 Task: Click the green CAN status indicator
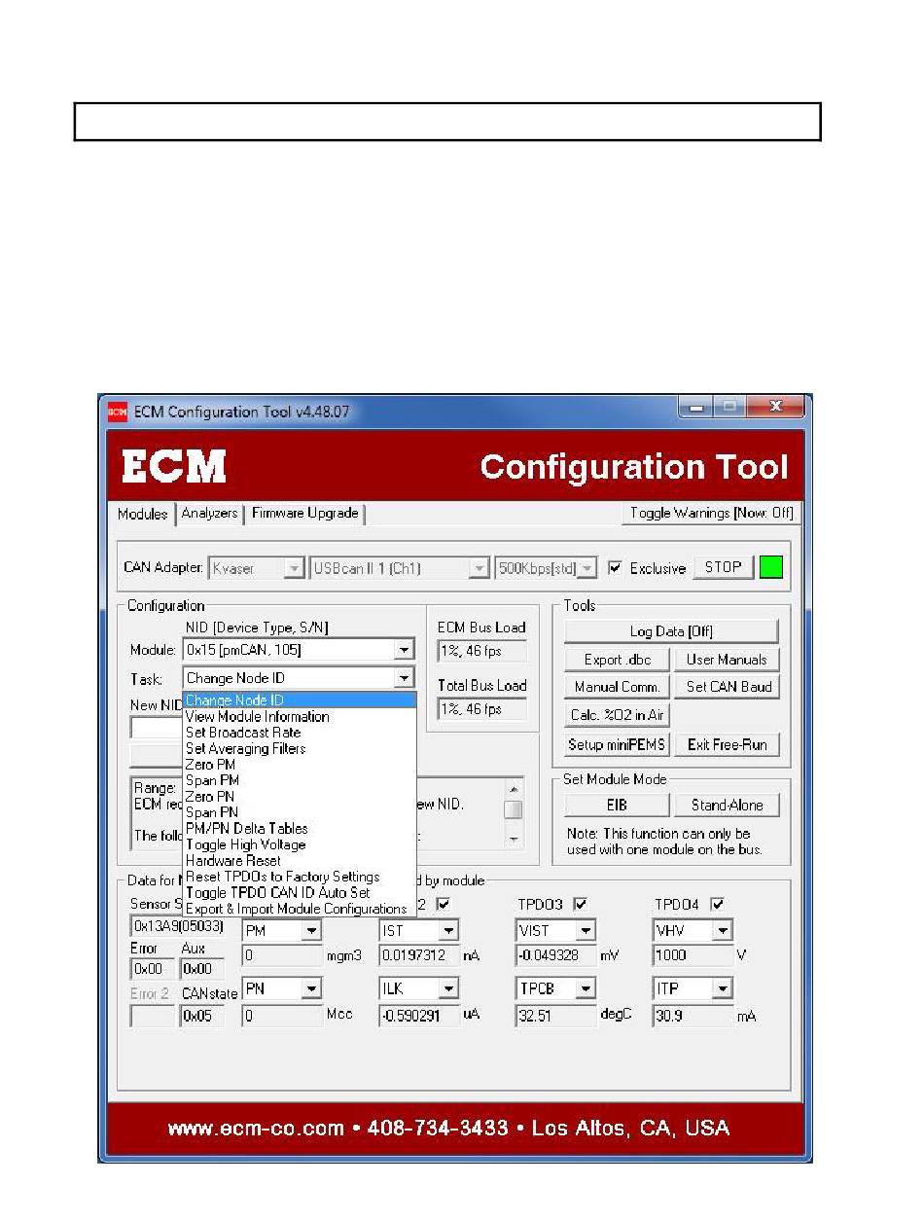tap(770, 568)
